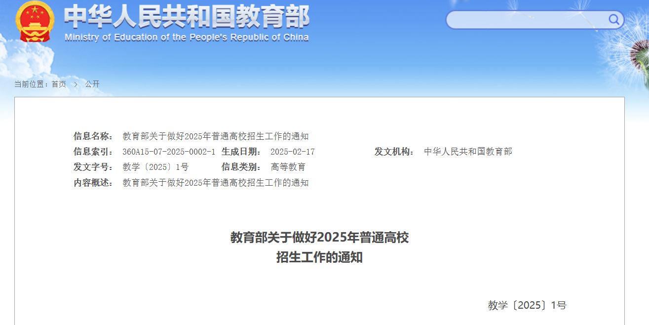This screenshot has height=325, width=649.
Task: Click the 中华人民共和国教育部 site title
Action: [187, 17]
